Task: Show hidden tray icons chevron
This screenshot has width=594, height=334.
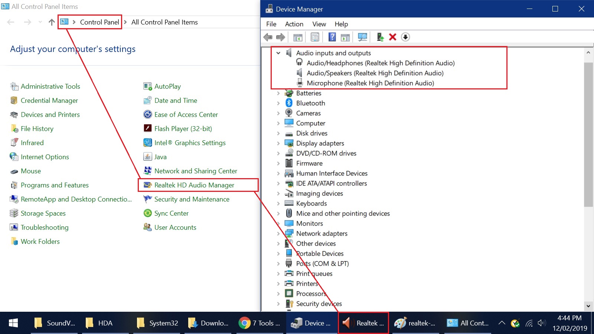Action: tap(502, 323)
